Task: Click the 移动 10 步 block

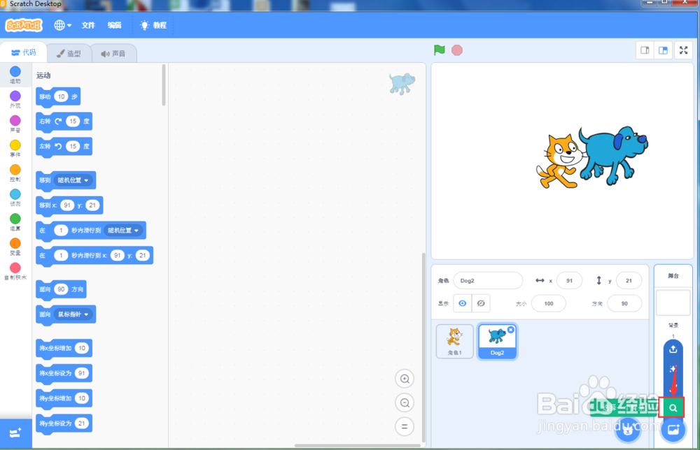Action: tap(57, 96)
